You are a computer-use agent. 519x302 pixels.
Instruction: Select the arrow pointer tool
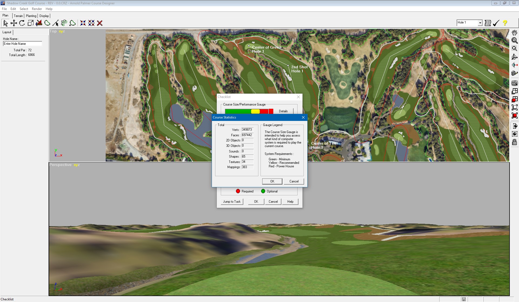[x=5, y=23]
